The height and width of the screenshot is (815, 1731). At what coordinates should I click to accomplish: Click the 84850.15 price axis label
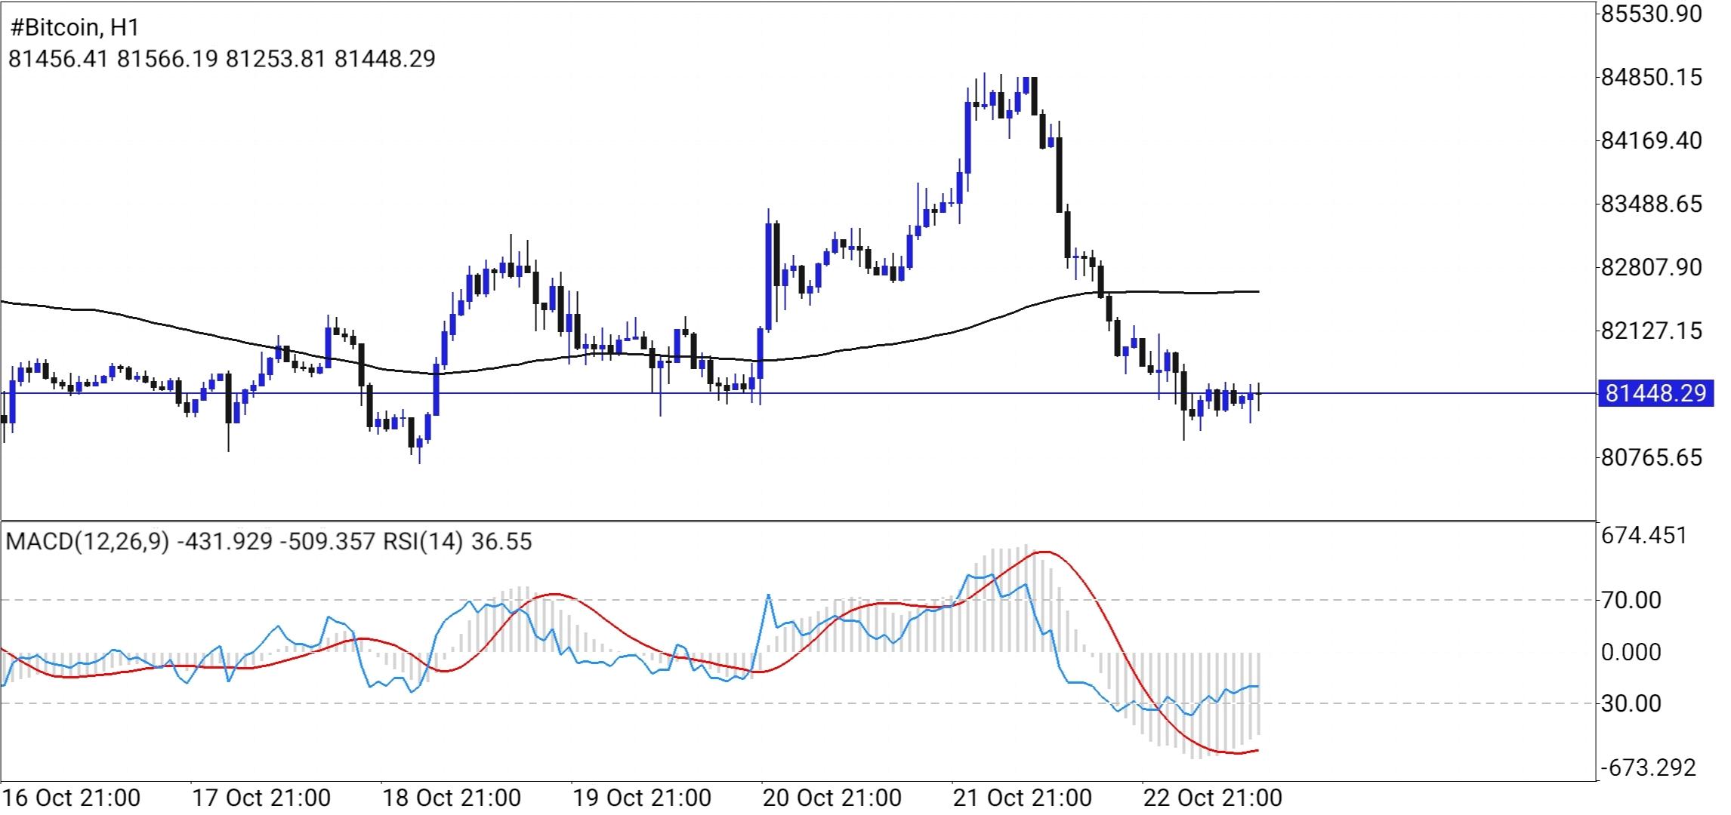(x=1652, y=77)
